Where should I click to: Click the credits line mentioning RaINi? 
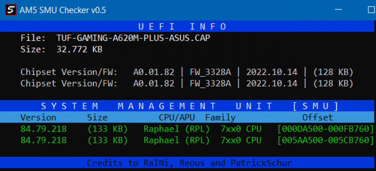190,163
